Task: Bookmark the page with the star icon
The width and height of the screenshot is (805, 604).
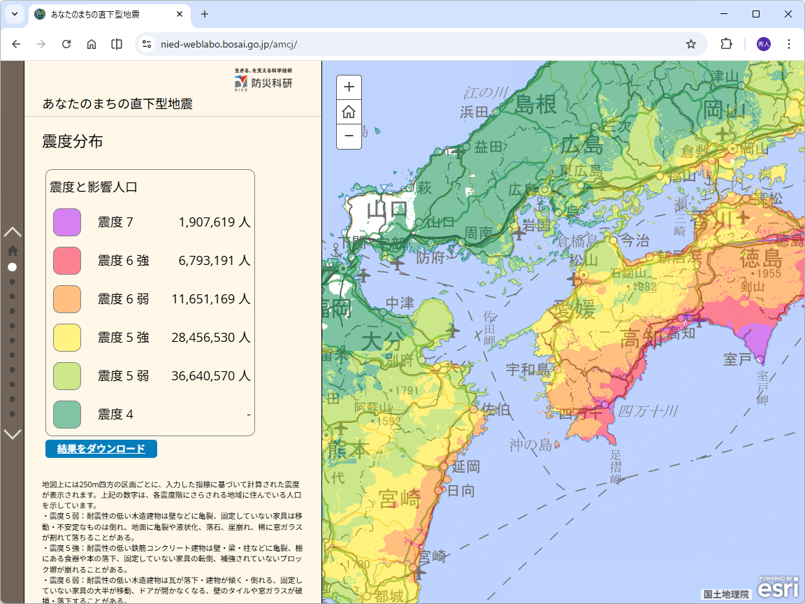Action: [691, 43]
